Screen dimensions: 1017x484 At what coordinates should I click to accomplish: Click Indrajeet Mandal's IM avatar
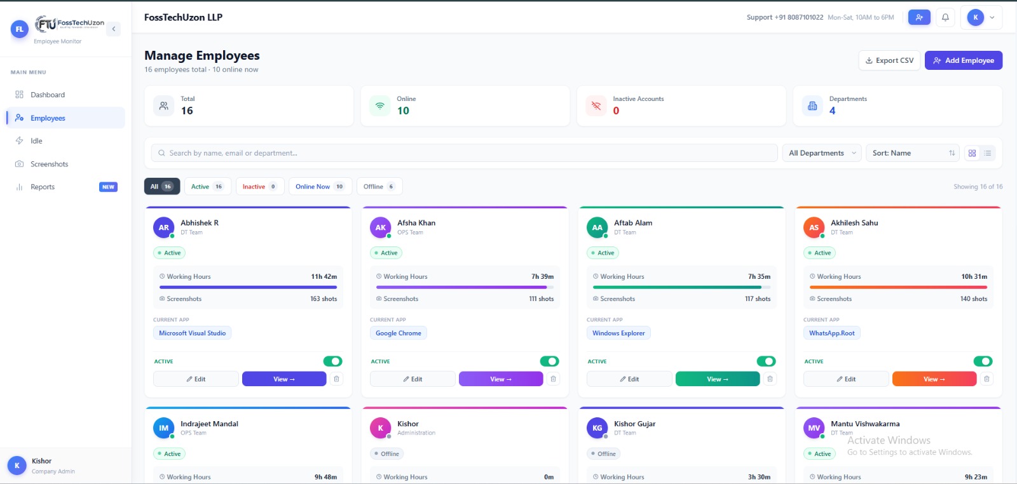[x=164, y=428]
